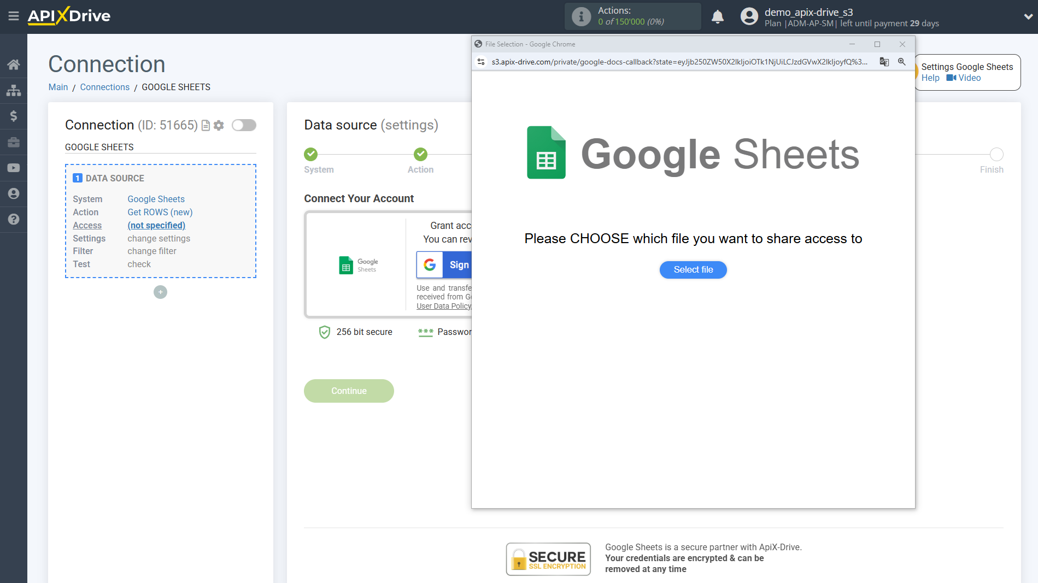Open the briefcase sidebar icon
This screenshot has height=583, width=1038.
click(x=14, y=142)
